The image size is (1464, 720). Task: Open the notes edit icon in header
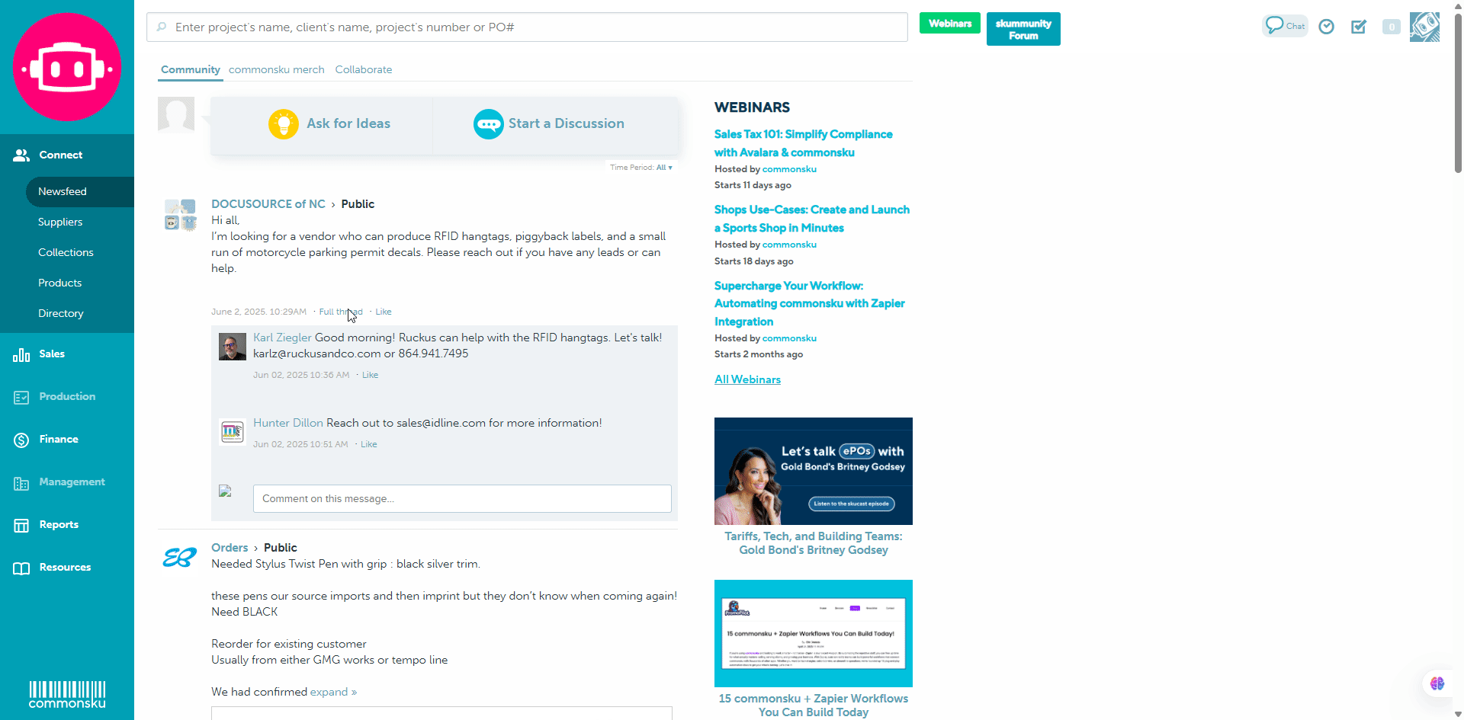click(1359, 27)
